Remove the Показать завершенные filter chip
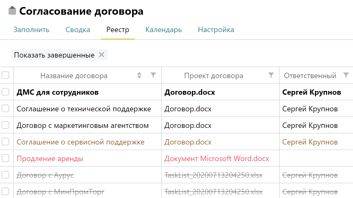Image resolution: width=353 pixels, height=198 pixels. click(x=102, y=55)
